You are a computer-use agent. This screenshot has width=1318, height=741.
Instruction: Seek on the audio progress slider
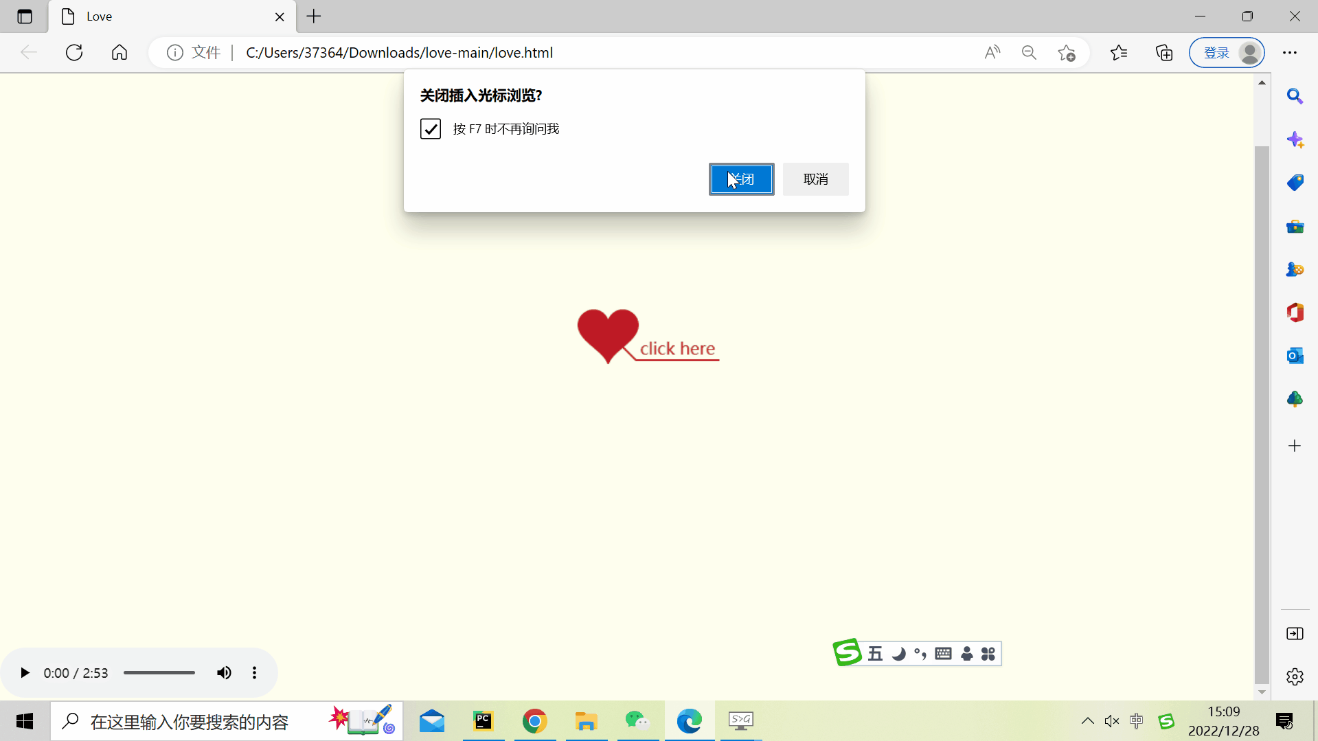click(159, 673)
